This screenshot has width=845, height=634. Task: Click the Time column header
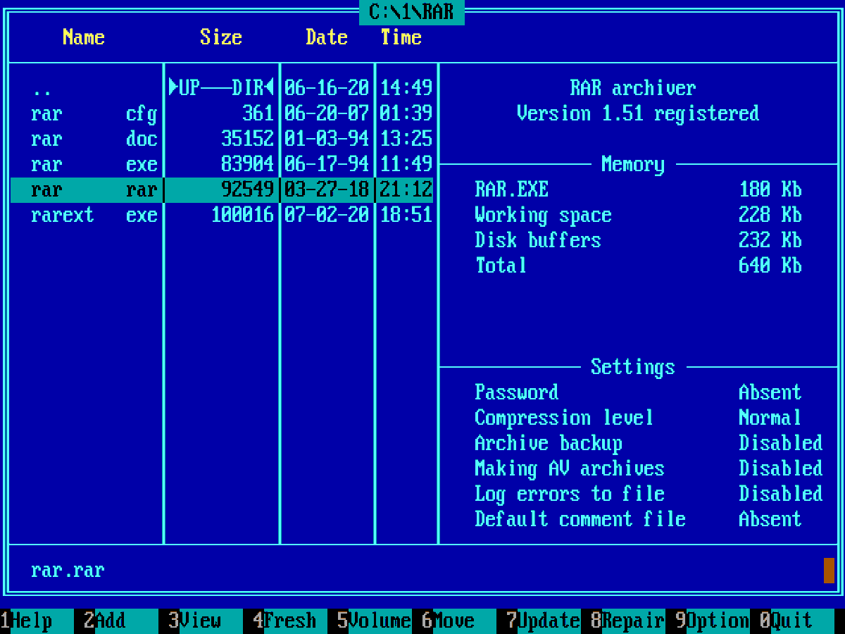coord(401,37)
